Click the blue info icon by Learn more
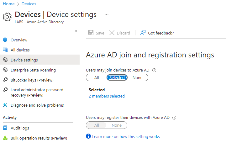Viewport: 226px width, 143px height. pyautogui.click(x=88, y=136)
